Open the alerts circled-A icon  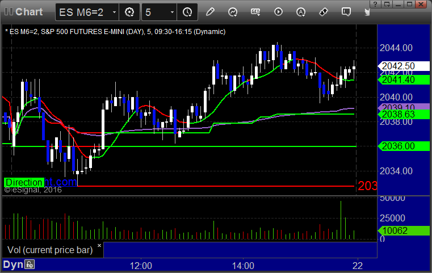(300, 12)
